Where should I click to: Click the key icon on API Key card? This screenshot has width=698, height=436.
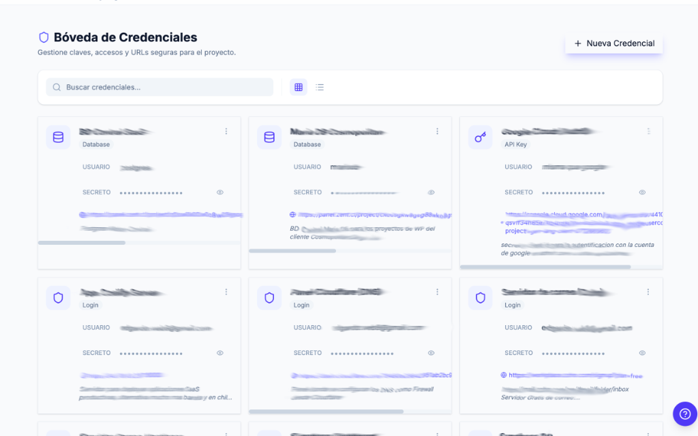(x=481, y=137)
